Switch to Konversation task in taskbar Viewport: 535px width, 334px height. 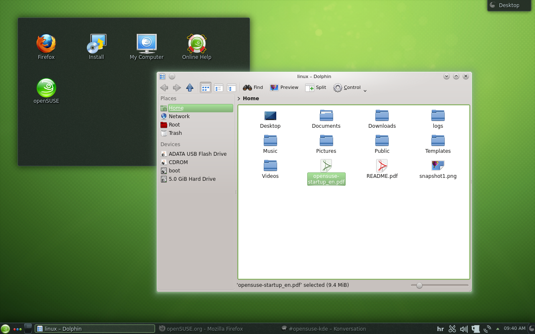pyautogui.click(x=323, y=329)
